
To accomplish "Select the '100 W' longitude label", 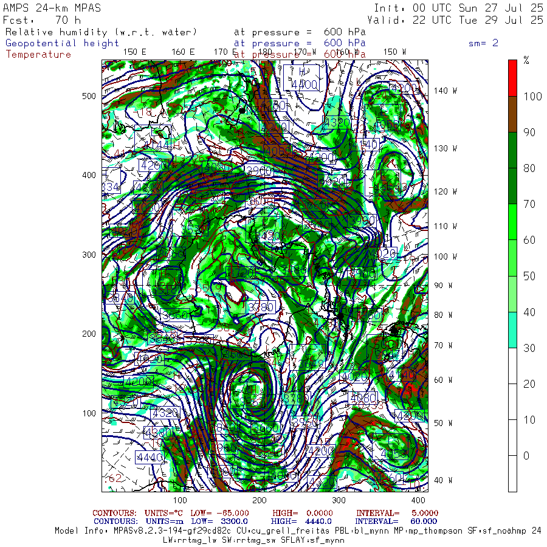I will tap(446, 256).
